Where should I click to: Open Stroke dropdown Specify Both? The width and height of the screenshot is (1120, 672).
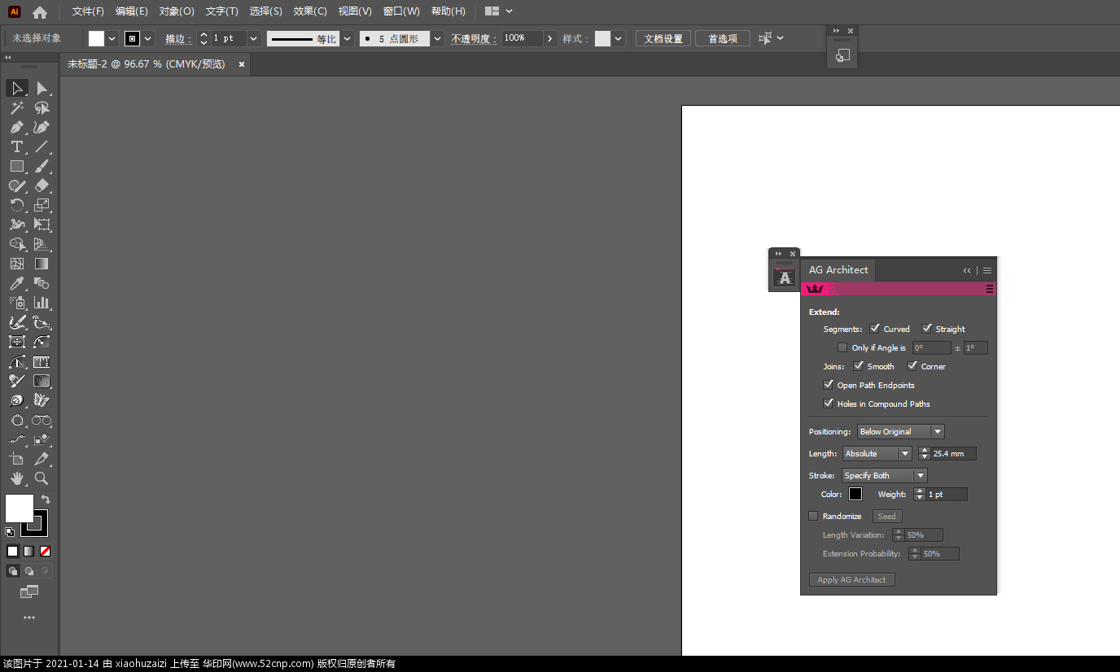884,476
